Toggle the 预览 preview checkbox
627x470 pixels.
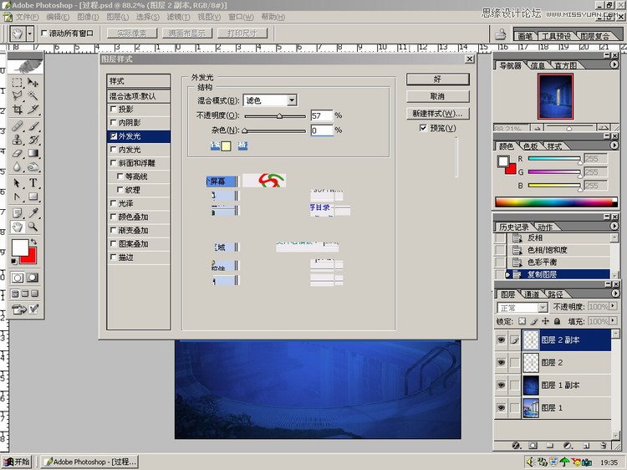423,128
